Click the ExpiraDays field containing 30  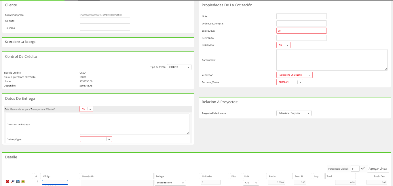click(301, 31)
